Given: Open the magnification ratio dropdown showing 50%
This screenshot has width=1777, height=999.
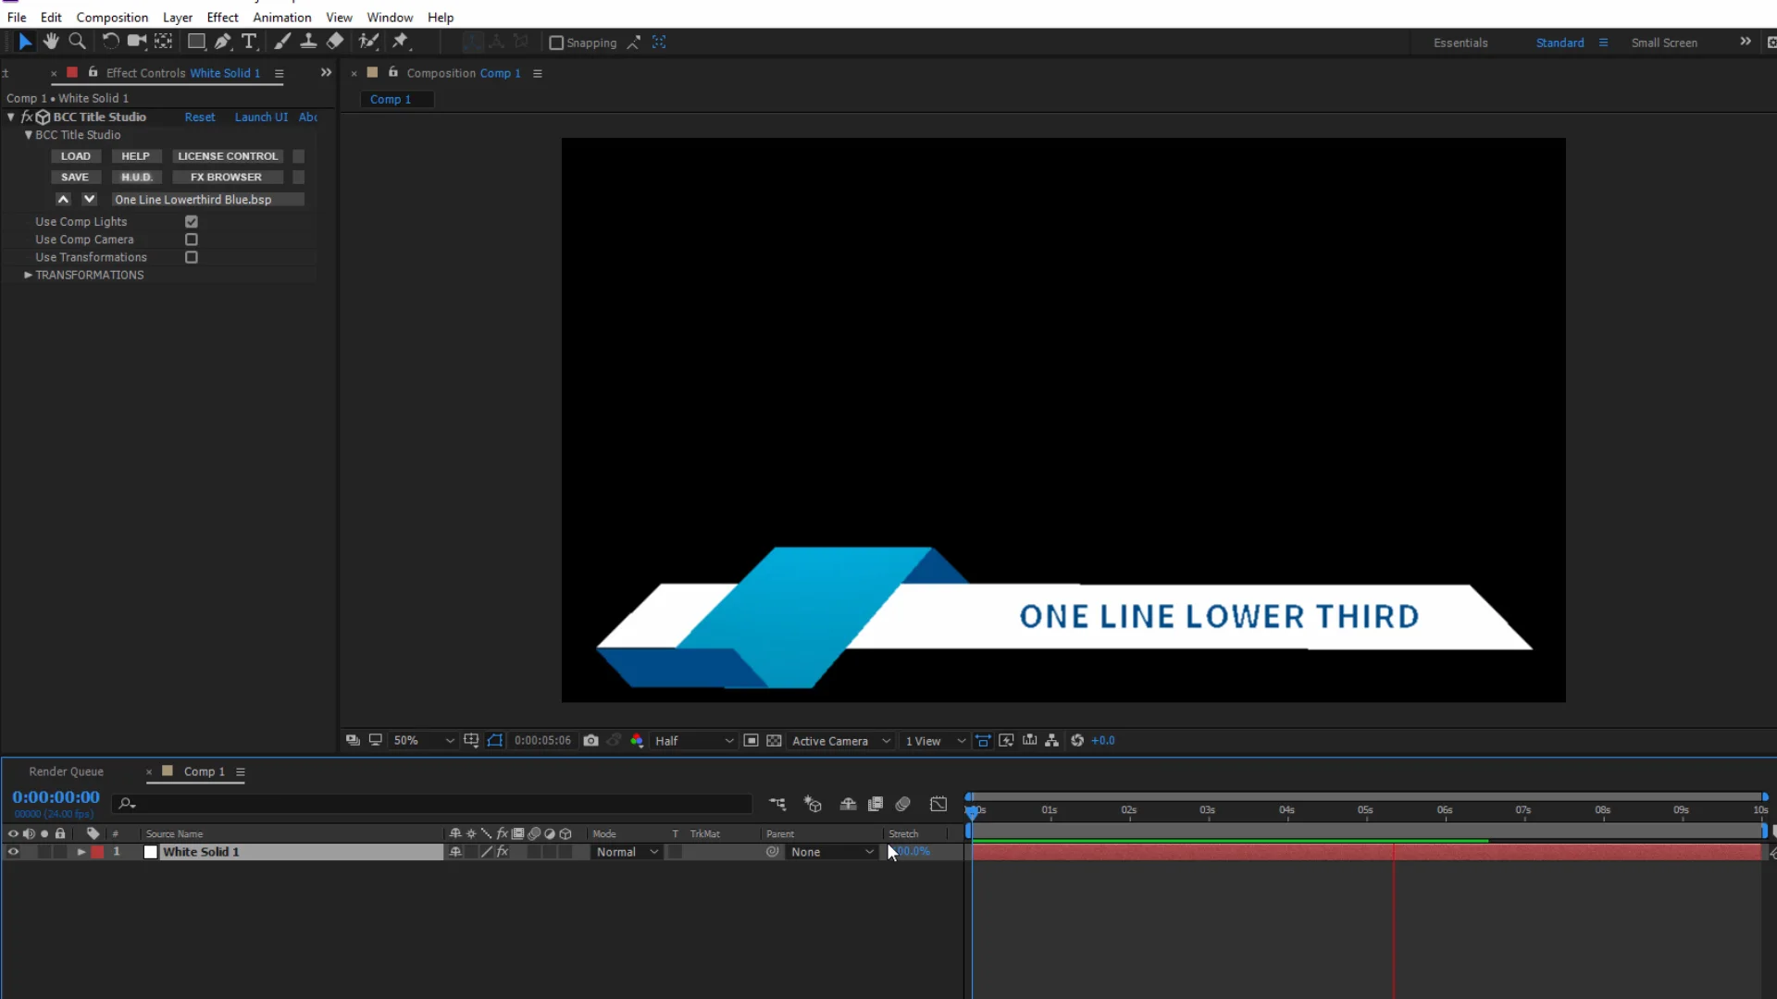Looking at the screenshot, I should pos(423,740).
